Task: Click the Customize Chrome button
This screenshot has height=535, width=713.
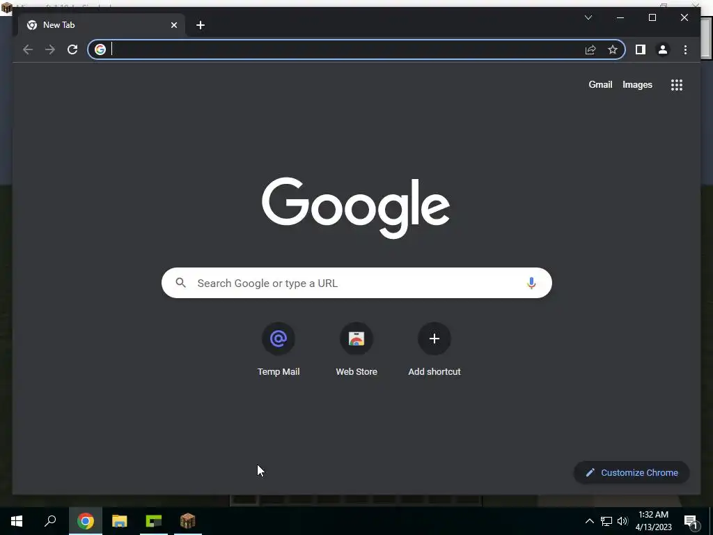Action: coord(632,473)
